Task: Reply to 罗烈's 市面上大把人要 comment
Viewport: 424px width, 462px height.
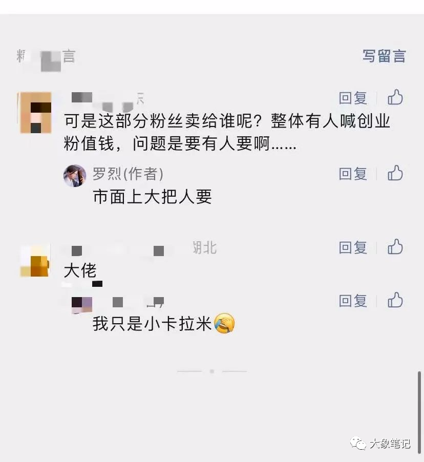Action: point(353,174)
